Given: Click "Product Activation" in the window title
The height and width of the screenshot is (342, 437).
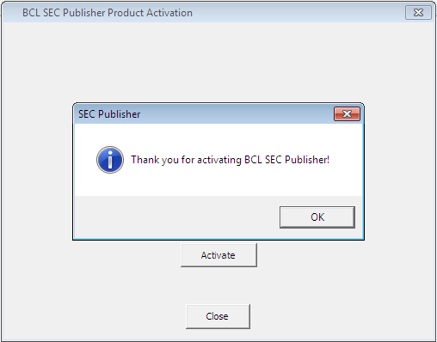Looking at the screenshot, I should click(x=150, y=13).
